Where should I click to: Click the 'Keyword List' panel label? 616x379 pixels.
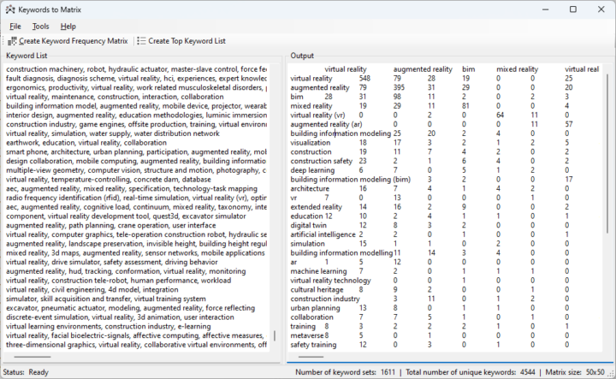27,56
